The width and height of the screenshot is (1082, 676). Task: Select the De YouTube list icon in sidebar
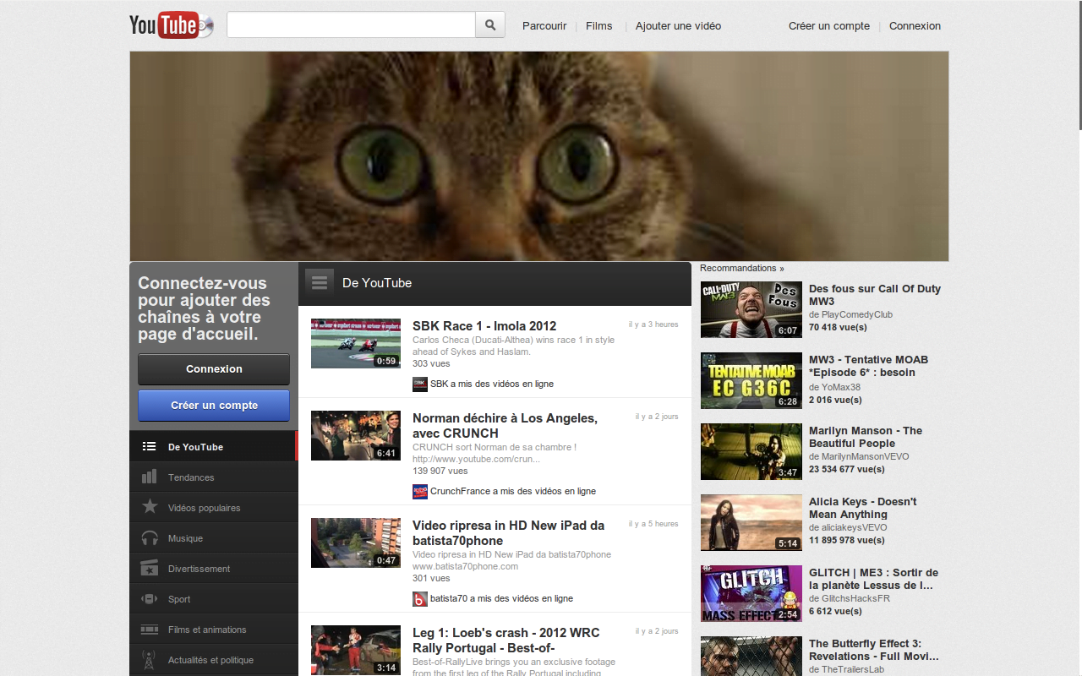pyautogui.click(x=150, y=447)
